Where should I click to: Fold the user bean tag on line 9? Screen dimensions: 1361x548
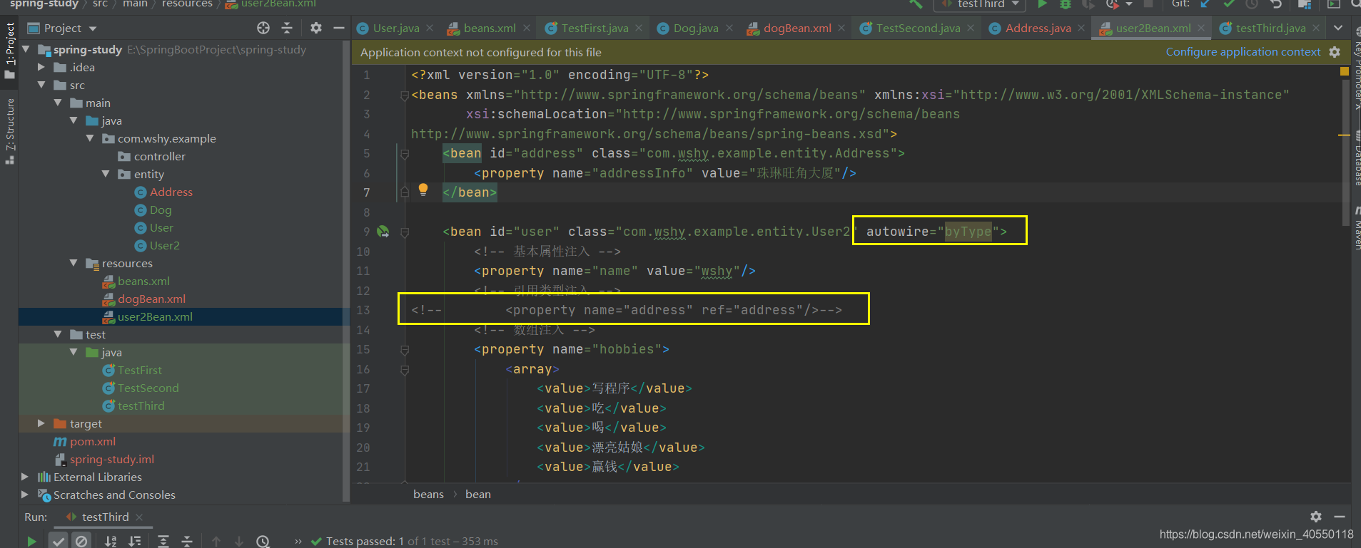click(x=405, y=232)
